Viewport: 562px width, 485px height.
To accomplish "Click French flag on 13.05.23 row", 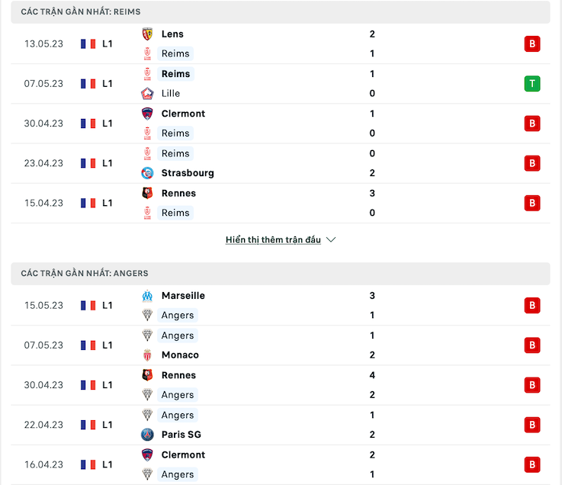I will pyautogui.click(x=88, y=44).
